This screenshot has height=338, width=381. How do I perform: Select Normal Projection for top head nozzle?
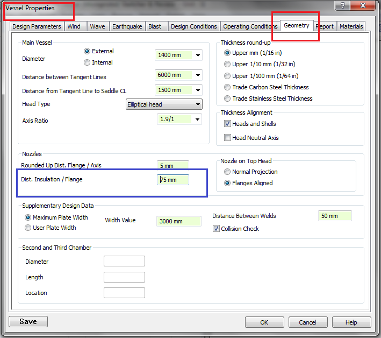click(x=227, y=172)
